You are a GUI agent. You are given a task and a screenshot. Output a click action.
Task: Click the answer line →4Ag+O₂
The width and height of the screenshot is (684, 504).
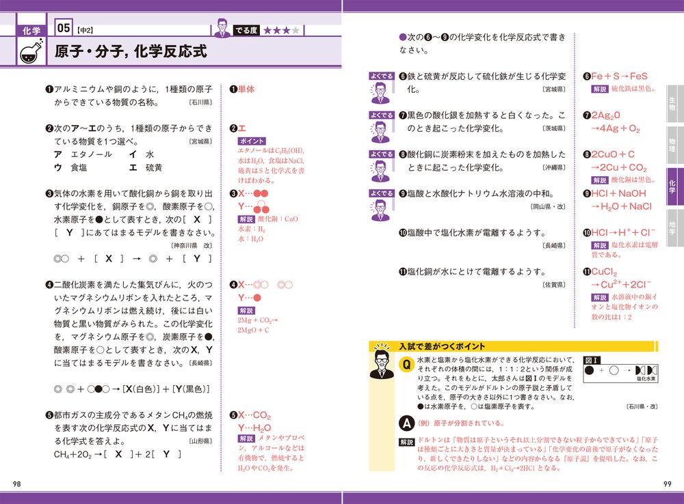coord(616,128)
